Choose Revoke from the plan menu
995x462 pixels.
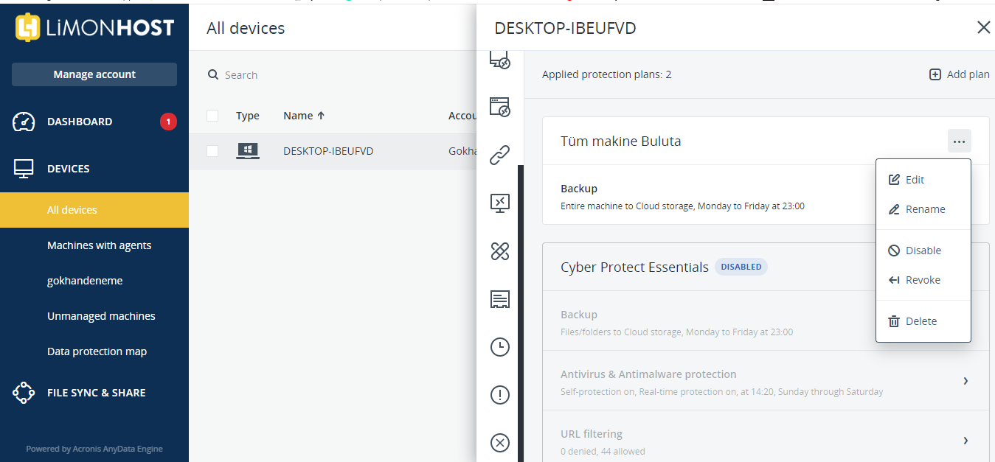click(x=923, y=280)
